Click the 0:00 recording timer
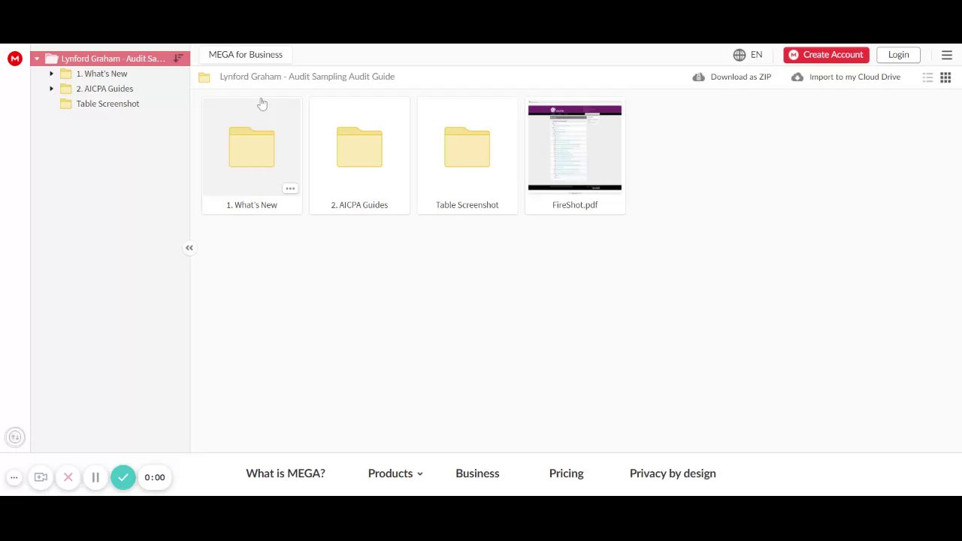Image resolution: width=962 pixels, height=541 pixels. (x=155, y=477)
